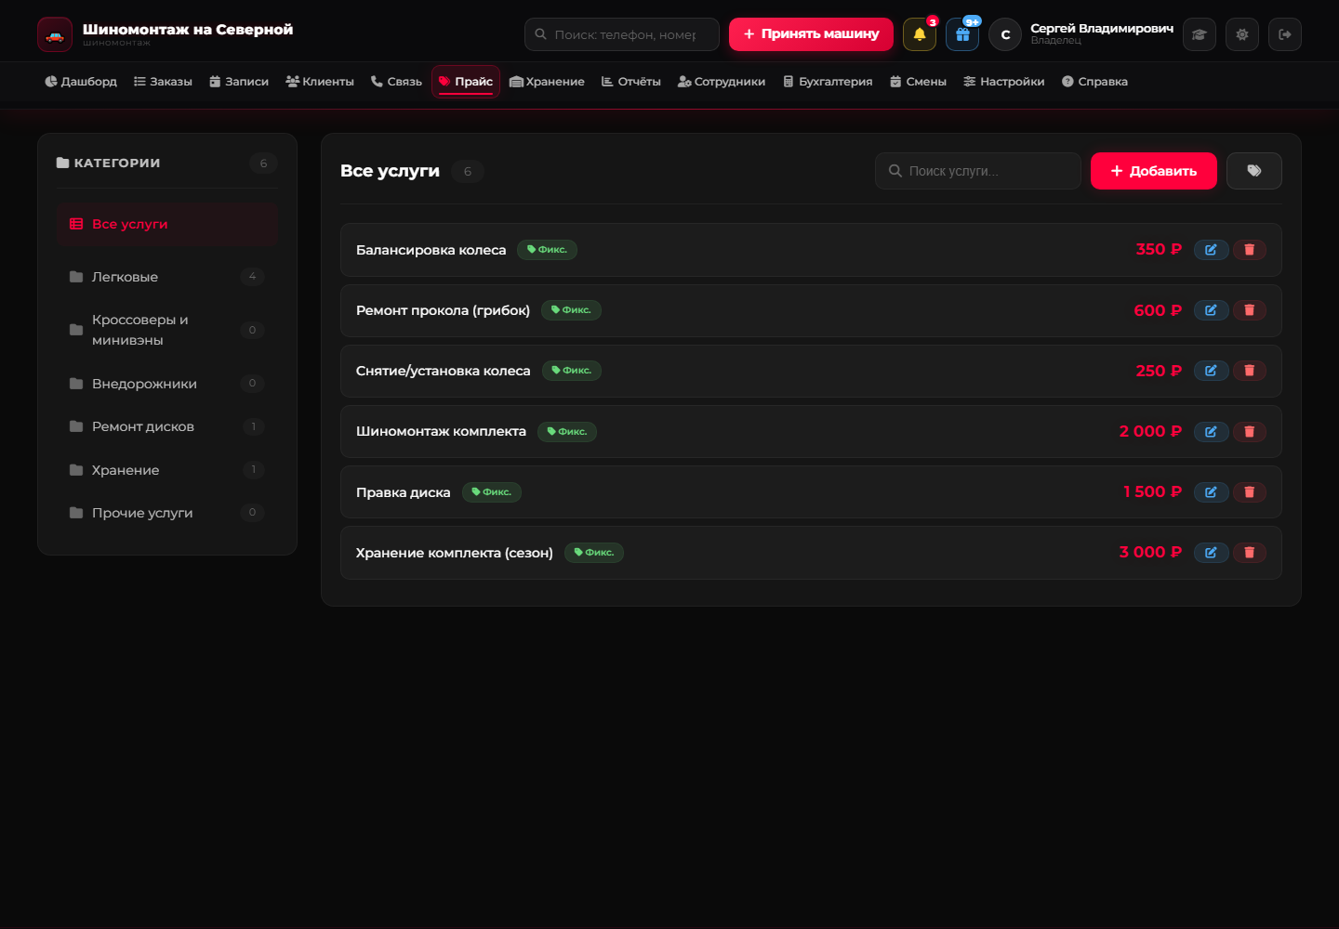Delete the Снятие/установка колеса service

(1250, 371)
